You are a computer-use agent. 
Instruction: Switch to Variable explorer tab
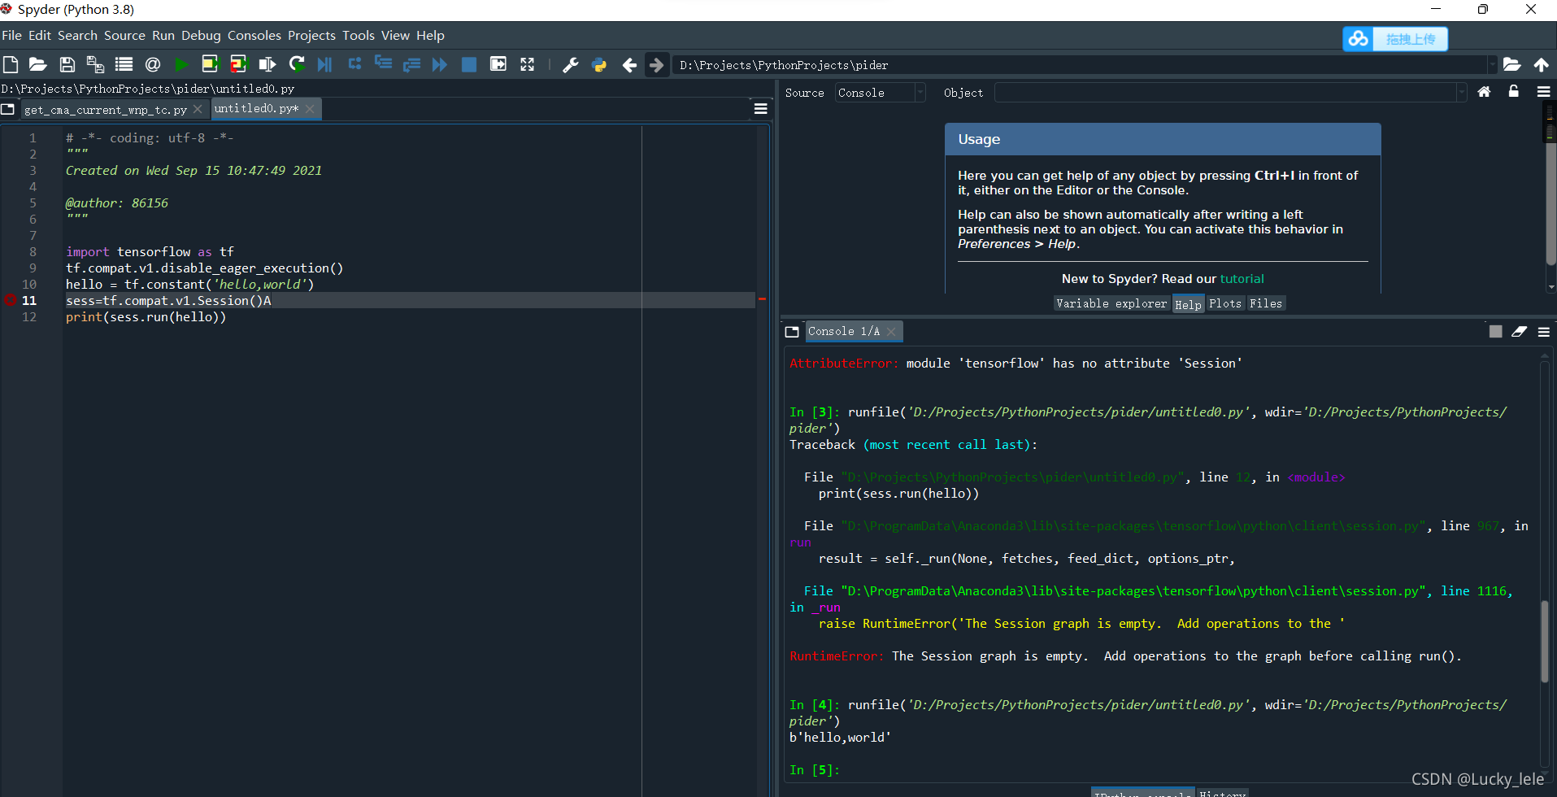click(x=1111, y=303)
